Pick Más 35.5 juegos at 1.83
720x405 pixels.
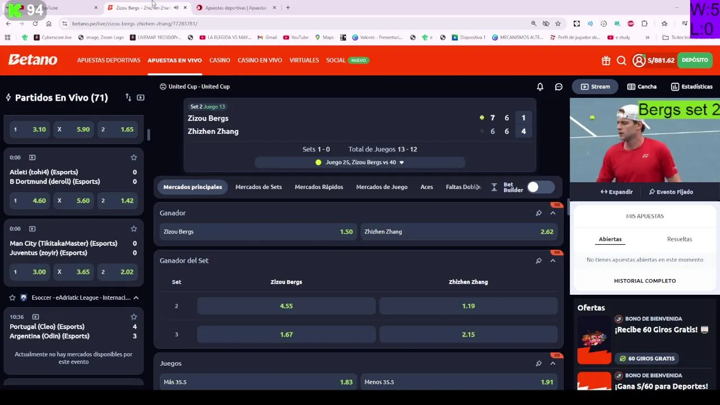pyautogui.click(x=258, y=382)
